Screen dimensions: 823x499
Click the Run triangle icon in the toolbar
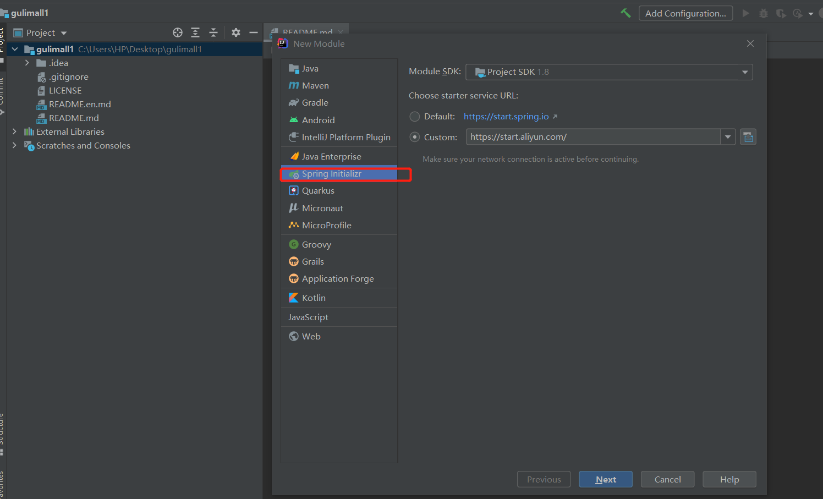tap(745, 13)
